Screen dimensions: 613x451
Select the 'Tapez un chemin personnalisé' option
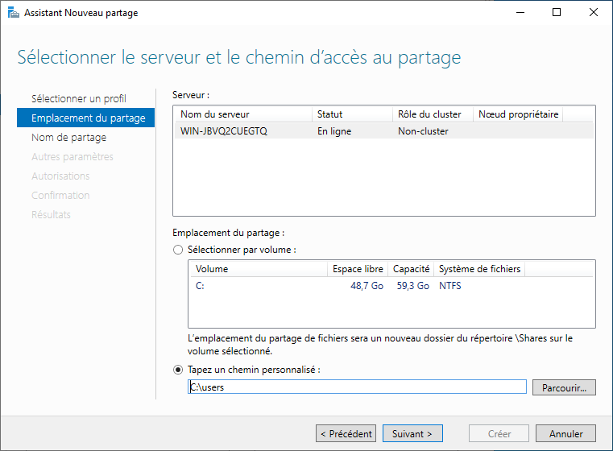178,370
